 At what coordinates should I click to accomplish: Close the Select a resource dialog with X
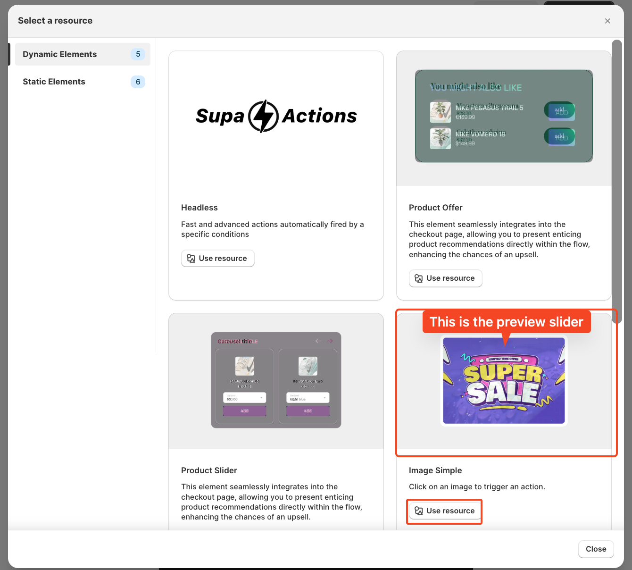point(607,21)
